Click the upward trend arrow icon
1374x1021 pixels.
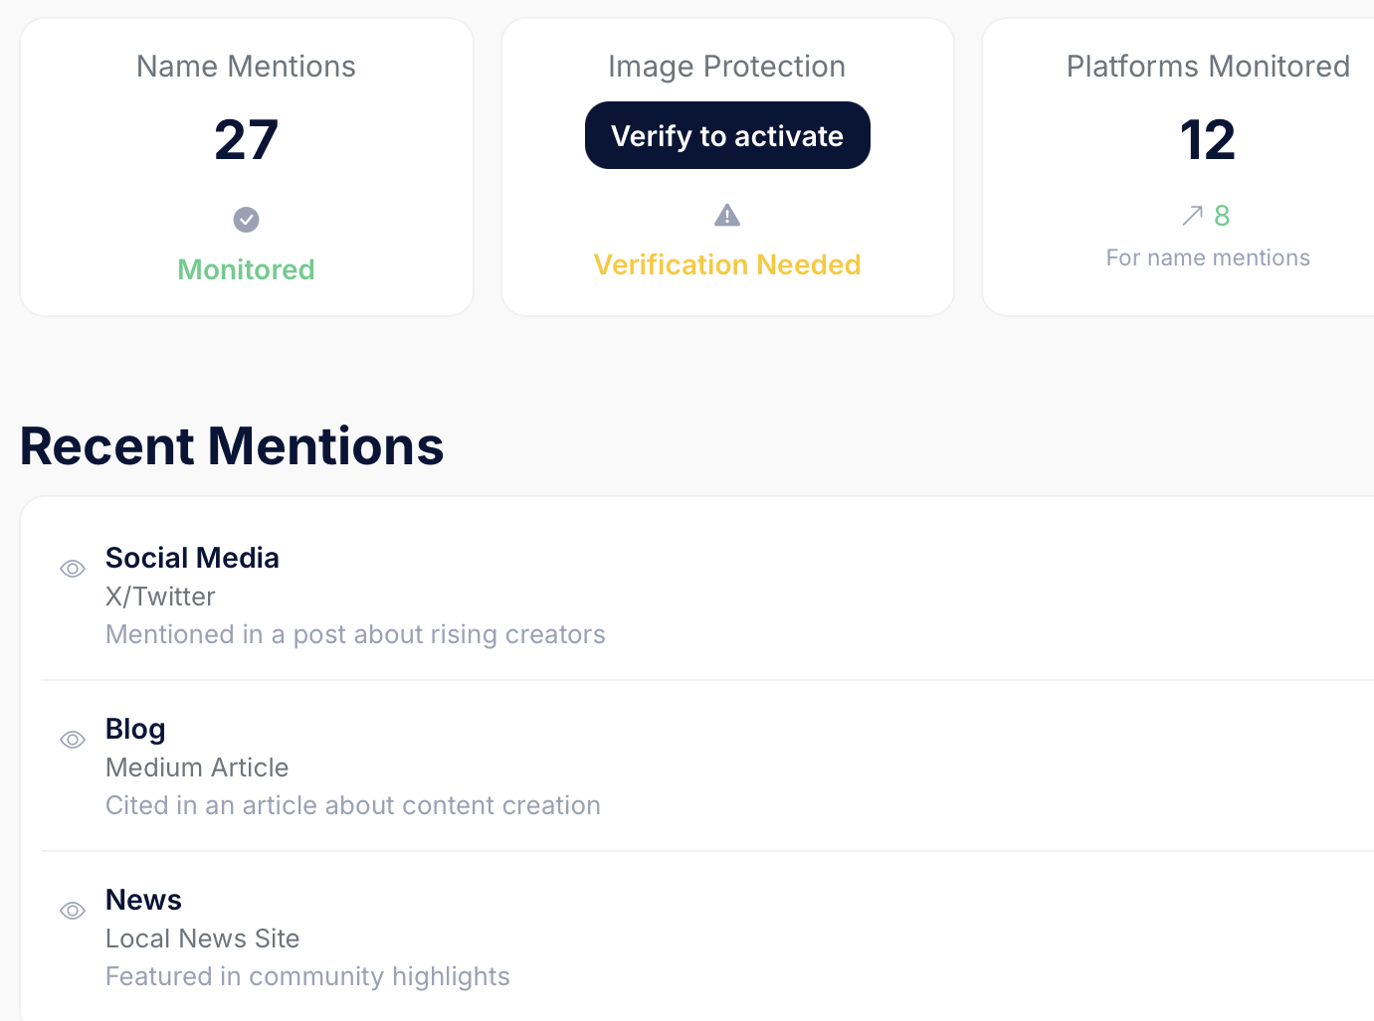tap(1192, 216)
